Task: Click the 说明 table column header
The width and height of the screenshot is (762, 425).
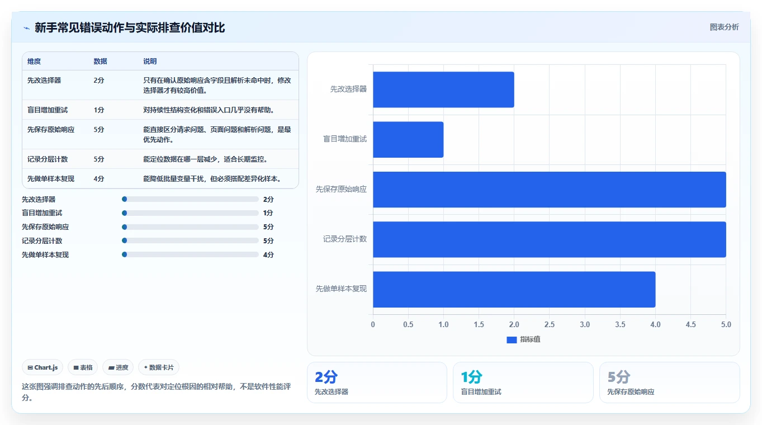Action: (x=150, y=62)
